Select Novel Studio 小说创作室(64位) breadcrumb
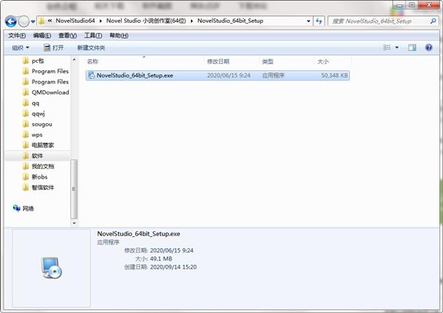This screenshot has height=313, width=443. (146, 21)
